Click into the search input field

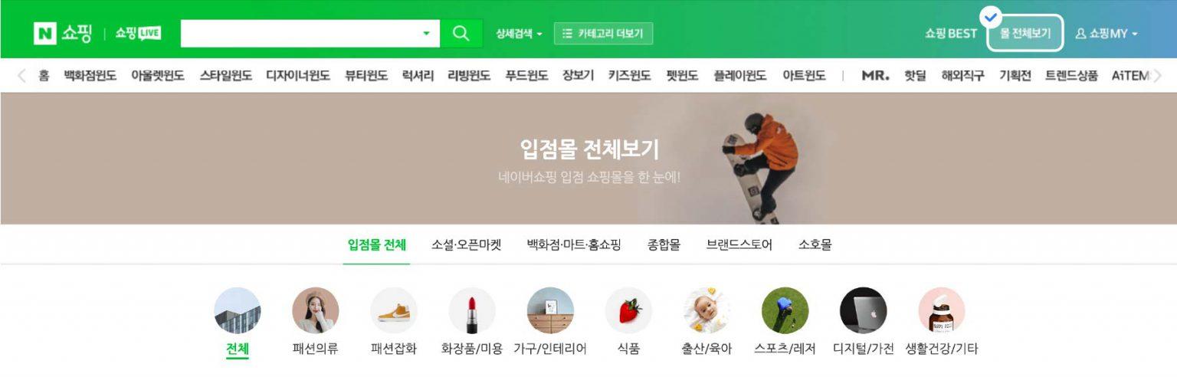pyautogui.click(x=300, y=34)
